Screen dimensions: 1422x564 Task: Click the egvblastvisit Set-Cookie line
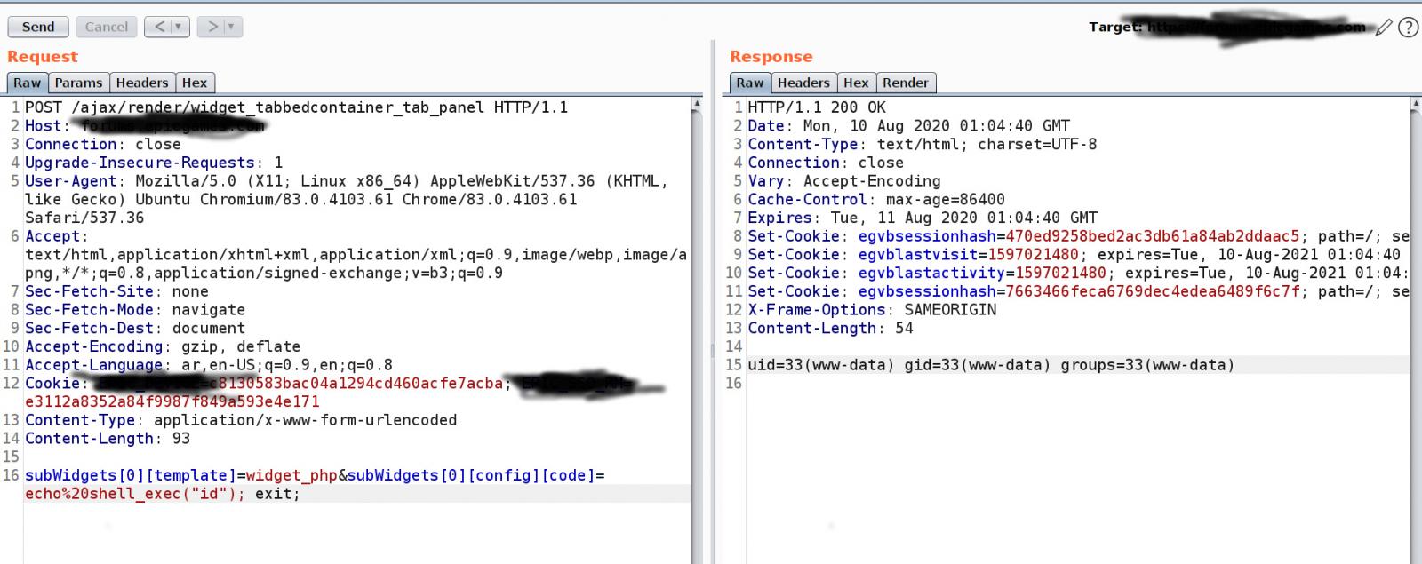1074,255
